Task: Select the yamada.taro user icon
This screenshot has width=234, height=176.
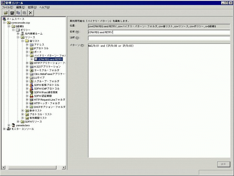Action: (13, 125)
